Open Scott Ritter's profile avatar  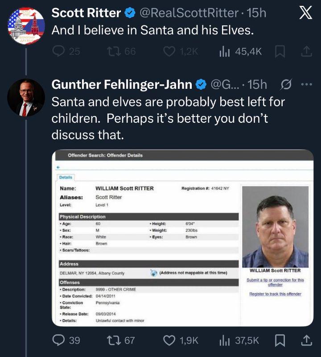26,26
